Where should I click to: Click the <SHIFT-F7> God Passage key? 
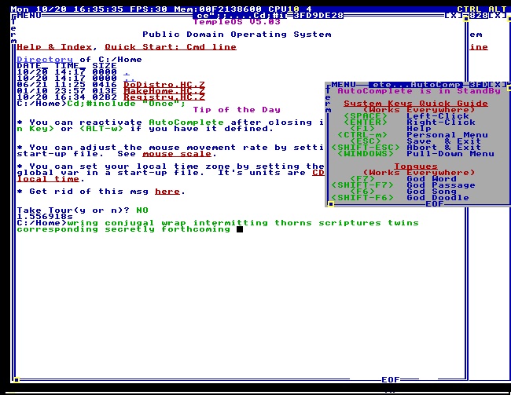point(362,185)
